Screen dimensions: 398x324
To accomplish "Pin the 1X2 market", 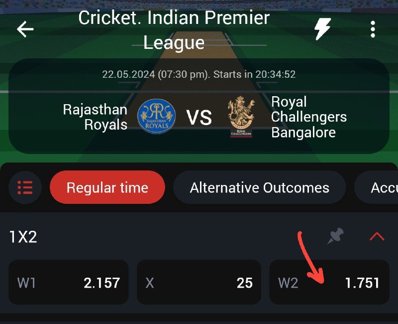I will (x=335, y=236).
